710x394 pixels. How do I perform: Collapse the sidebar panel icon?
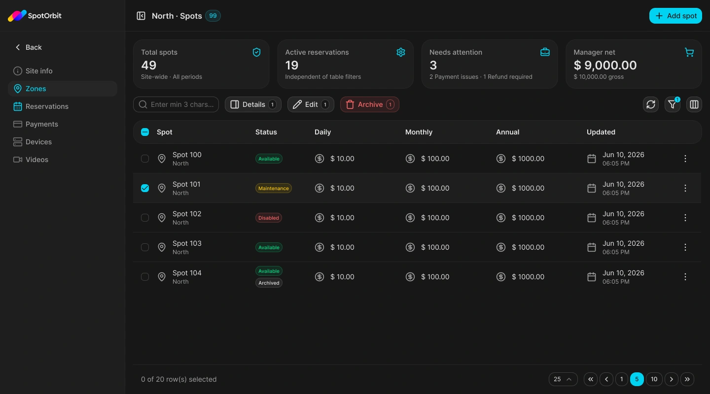click(141, 16)
